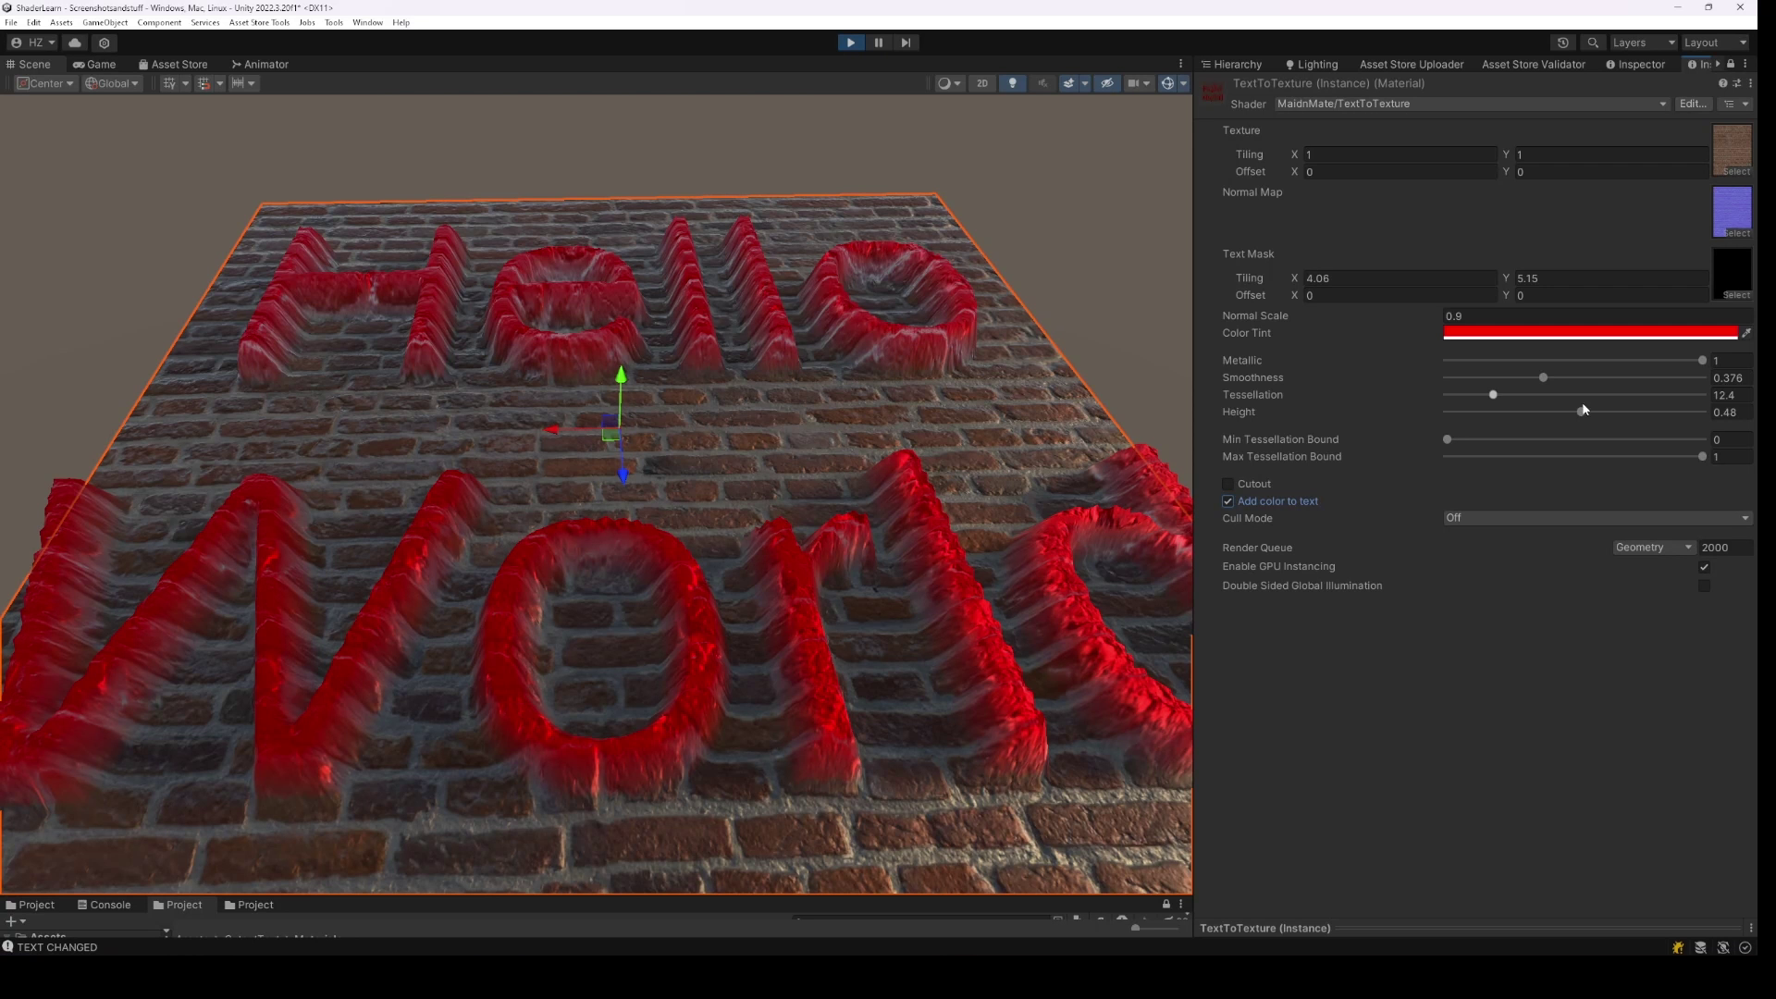Screen dimensions: 1776x999
Task: Open Center pivot mode dropdown
Action: click(x=45, y=83)
